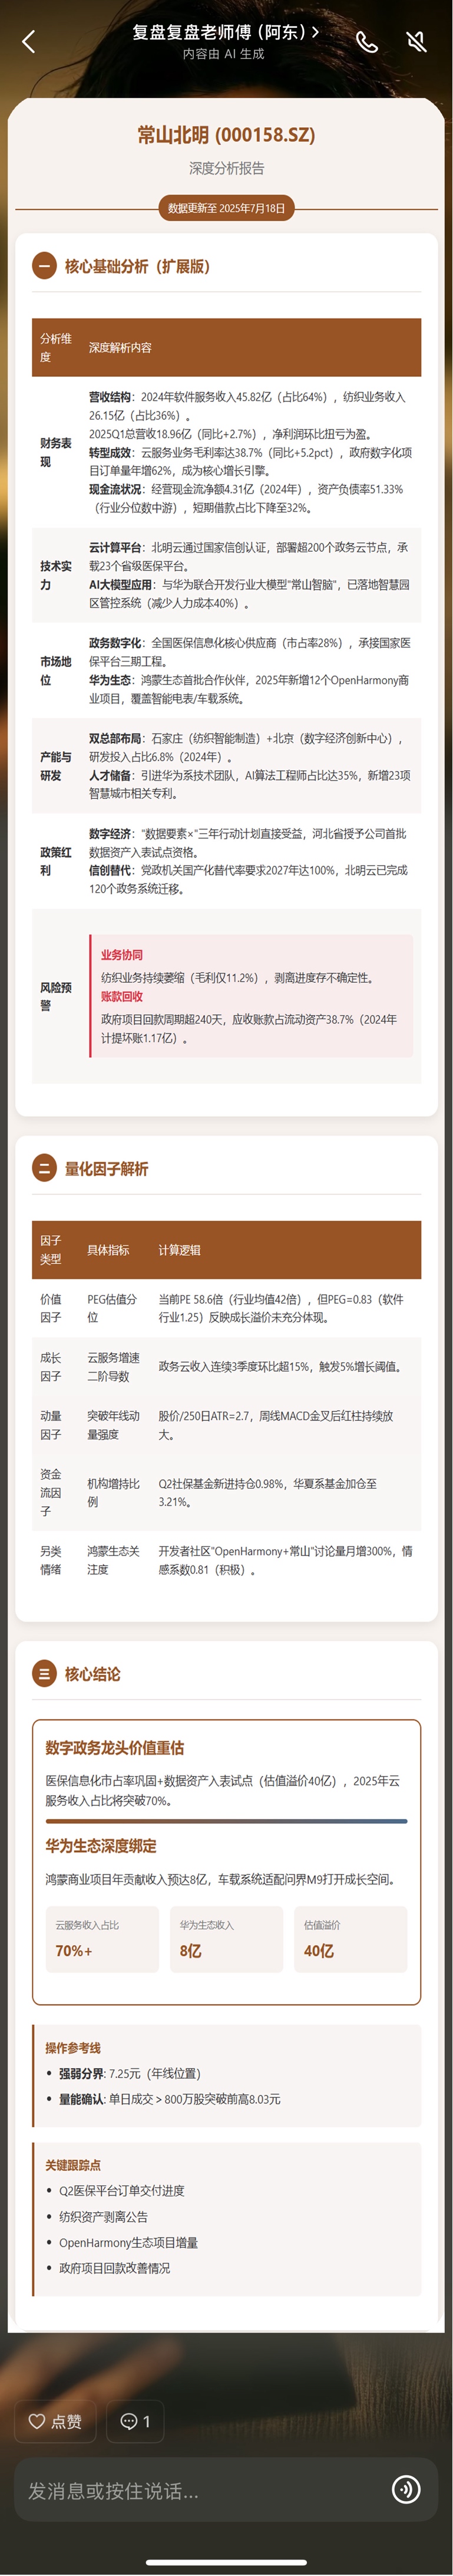
Task: Open 复盘复盘老师傅 (阿东) profile chevron
Action: (315, 31)
